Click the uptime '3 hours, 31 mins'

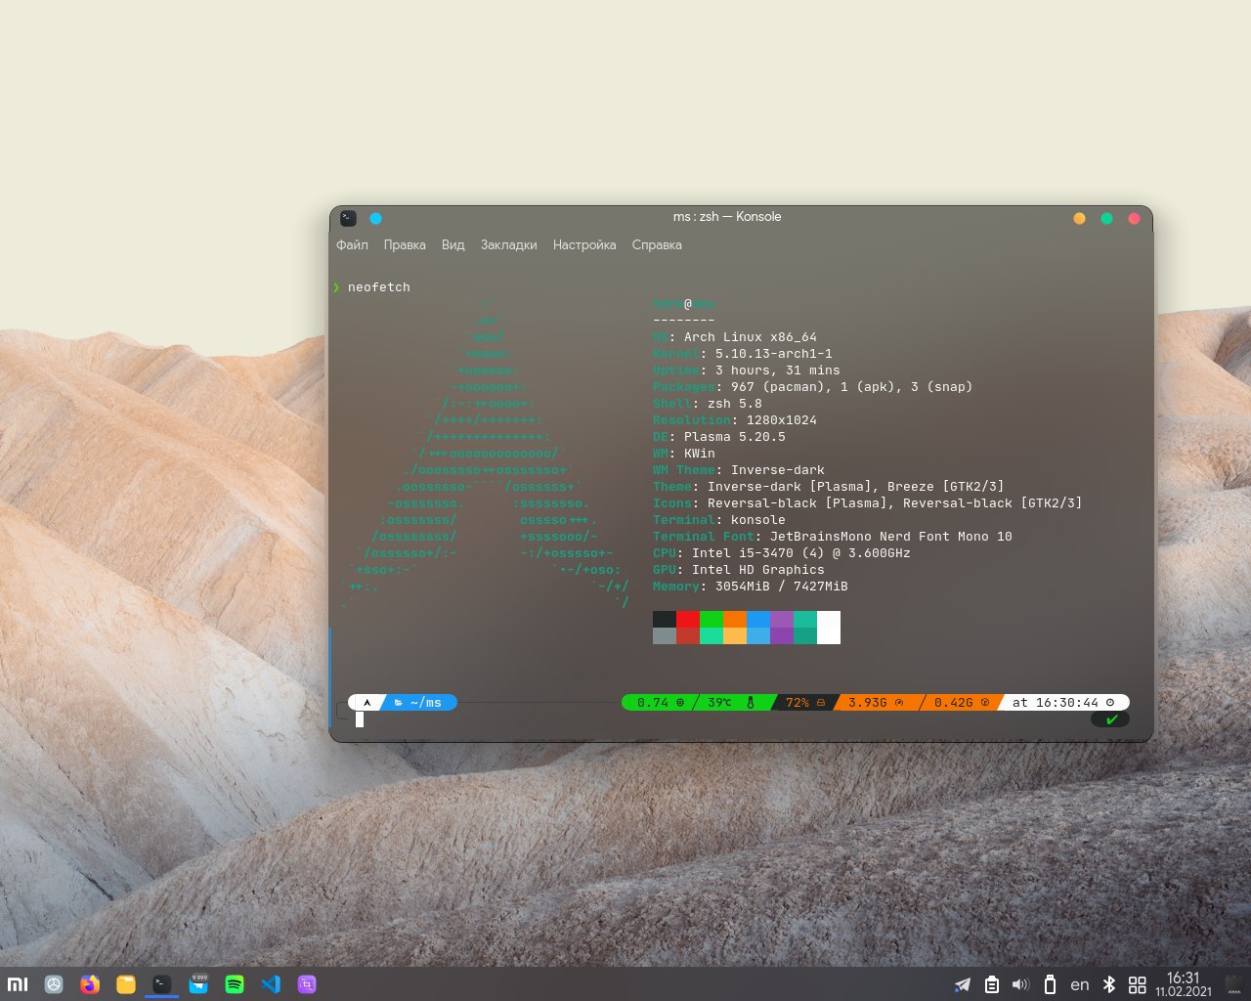click(778, 370)
